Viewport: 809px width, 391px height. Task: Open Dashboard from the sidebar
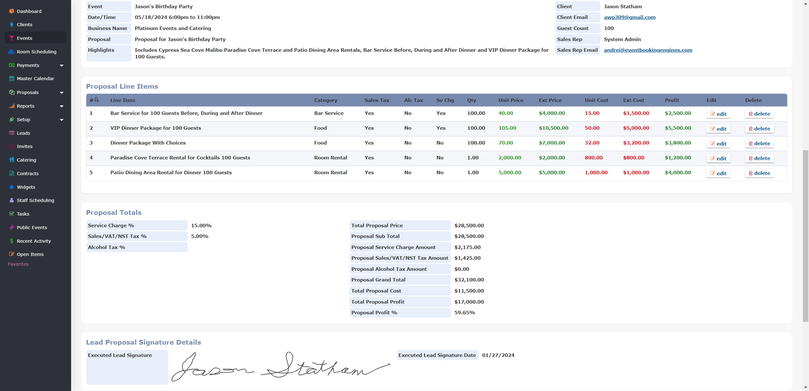point(29,11)
